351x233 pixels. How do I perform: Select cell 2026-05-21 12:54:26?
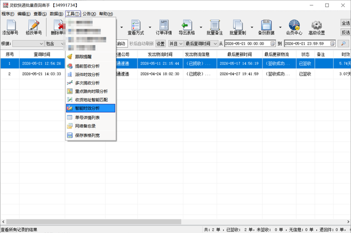[42, 64]
